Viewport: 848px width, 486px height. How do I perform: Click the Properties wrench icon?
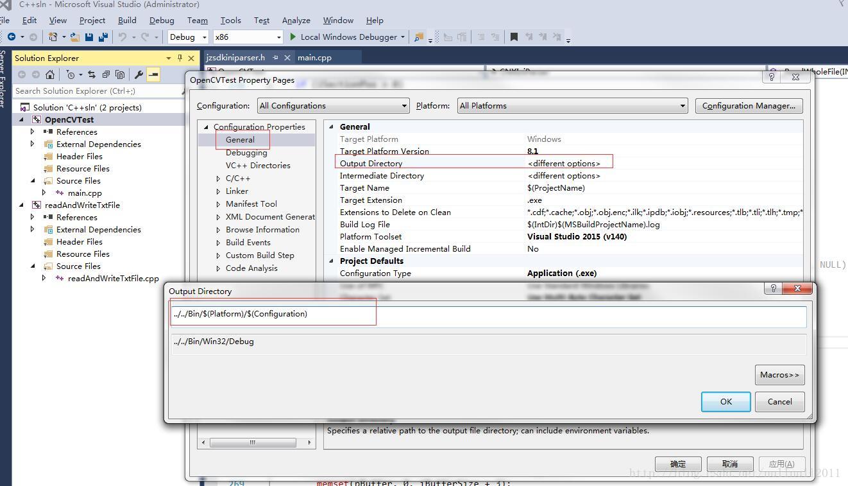point(138,74)
